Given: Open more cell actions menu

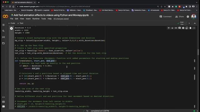Looking at the screenshot, I should click(194, 28).
